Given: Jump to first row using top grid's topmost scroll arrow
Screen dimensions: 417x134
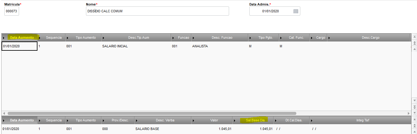Looking at the screenshot, I should coord(414,37).
